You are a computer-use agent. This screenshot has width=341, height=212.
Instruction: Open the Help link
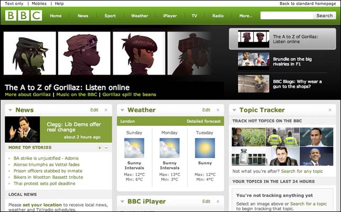(59, 4)
